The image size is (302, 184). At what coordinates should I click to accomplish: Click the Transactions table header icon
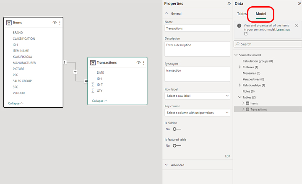point(93,62)
